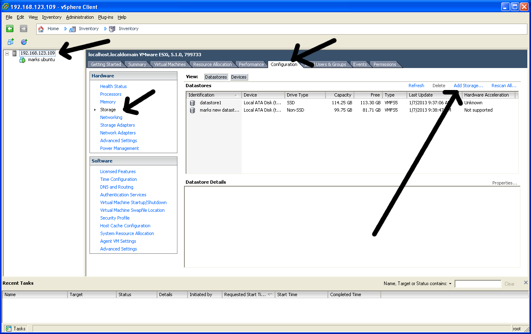The image size is (531, 334).
Task: Select Storage in Hardware list
Action: click(108, 110)
